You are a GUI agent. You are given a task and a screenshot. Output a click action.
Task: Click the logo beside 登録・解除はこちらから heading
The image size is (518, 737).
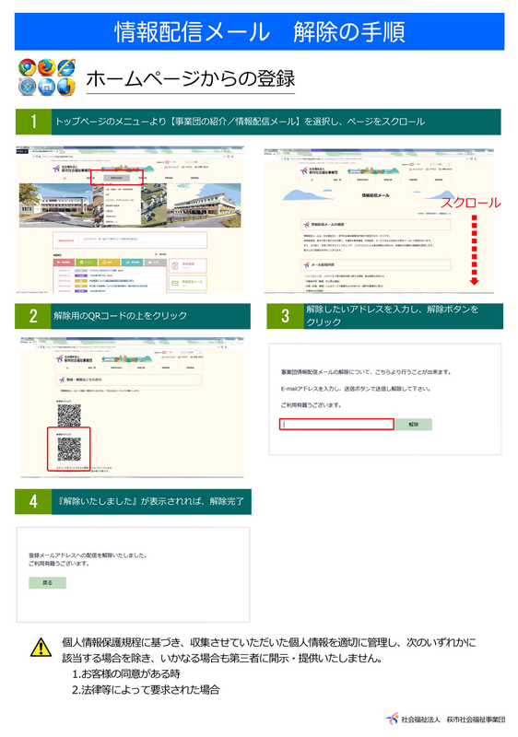[62, 380]
